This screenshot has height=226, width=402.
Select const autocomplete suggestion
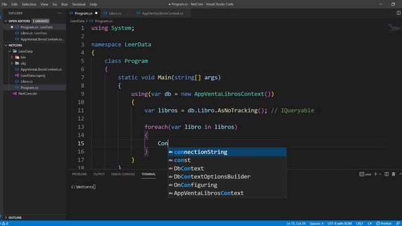(x=227, y=160)
